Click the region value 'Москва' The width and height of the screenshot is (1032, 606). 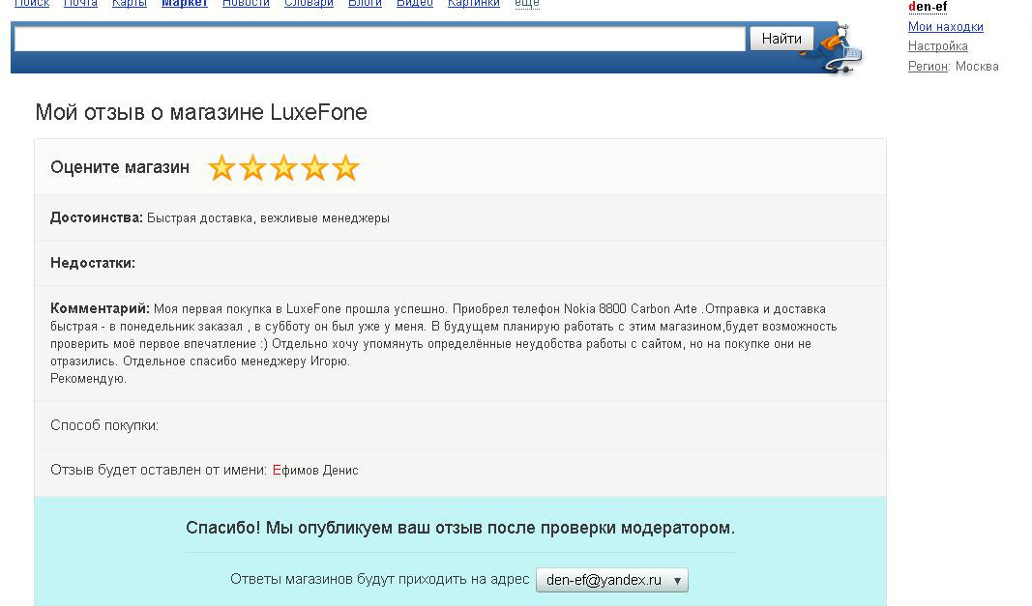pos(977,66)
